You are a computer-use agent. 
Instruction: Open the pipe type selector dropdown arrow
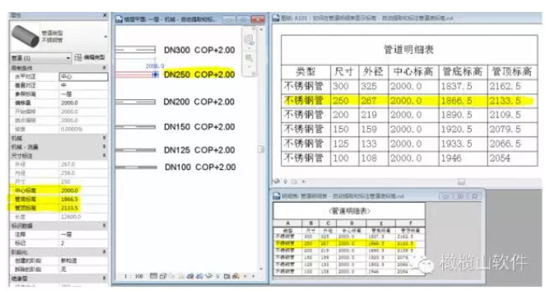[105, 37]
